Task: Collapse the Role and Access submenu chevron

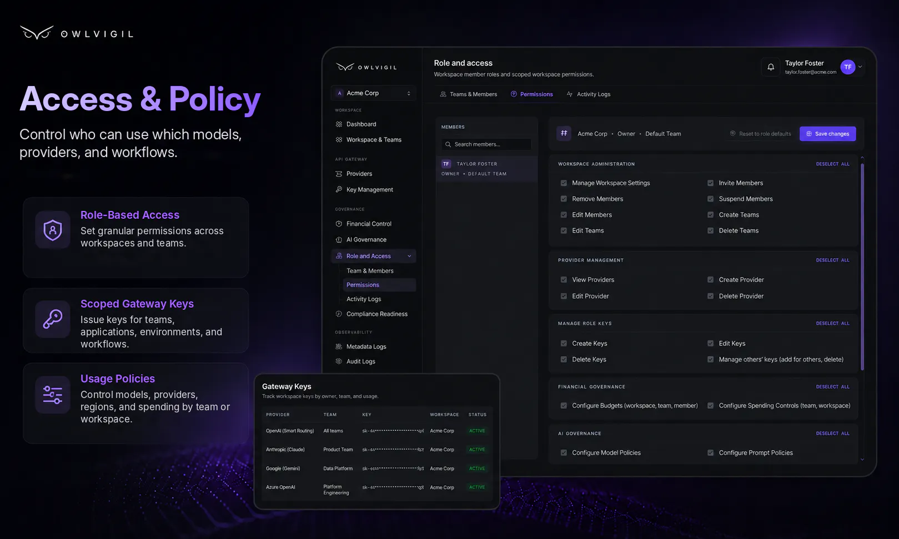Action: [x=409, y=256]
